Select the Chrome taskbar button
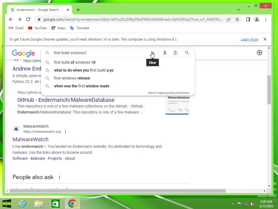278x209 pixels. [72, 204]
